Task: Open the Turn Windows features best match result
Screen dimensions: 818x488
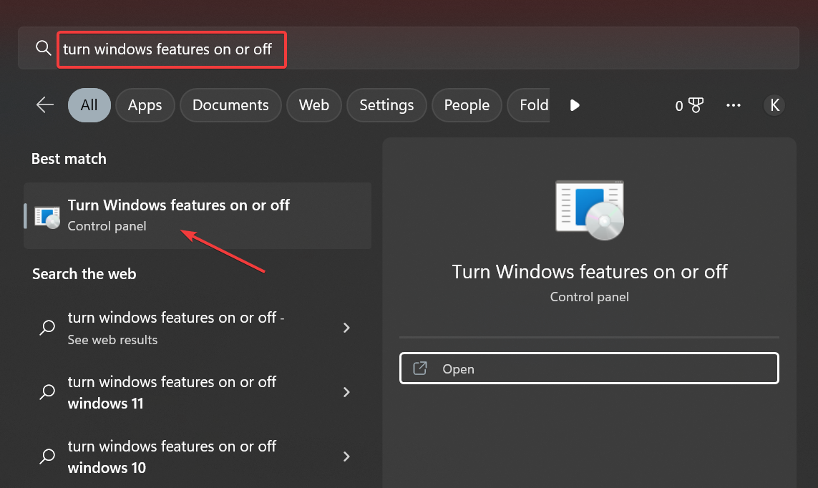Action: 198,215
